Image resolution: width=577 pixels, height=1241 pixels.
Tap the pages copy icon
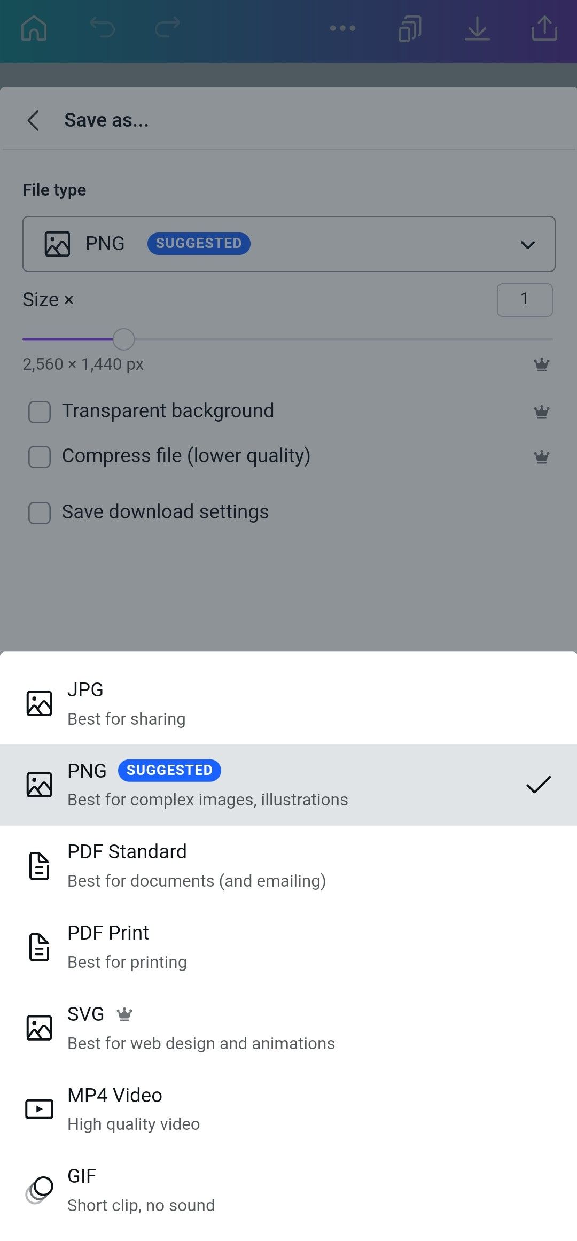pos(410,28)
